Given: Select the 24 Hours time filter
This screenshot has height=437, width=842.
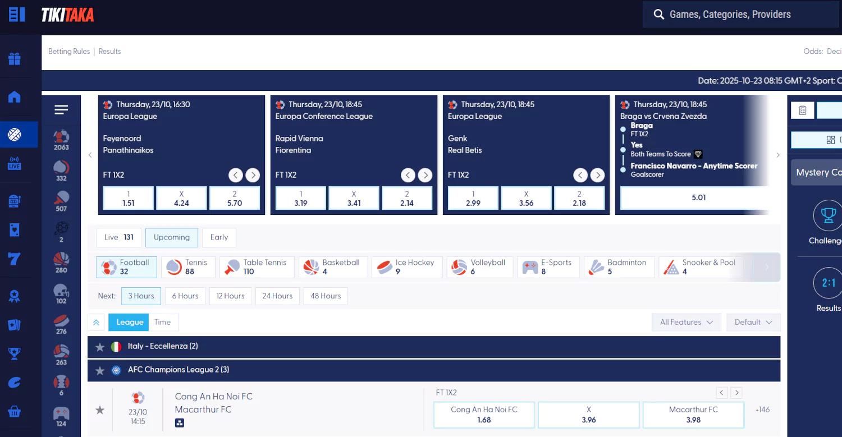Looking at the screenshot, I should pyautogui.click(x=277, y=296).
